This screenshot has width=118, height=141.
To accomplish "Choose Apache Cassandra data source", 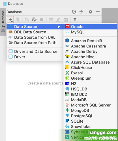I will click(90, 46).
